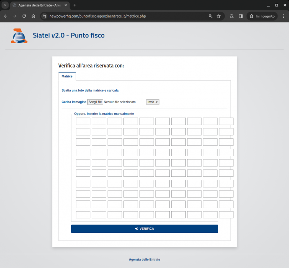Click the first cell of the matrix grid
Screen dimensions: 289x268
[x=83, y=121]
